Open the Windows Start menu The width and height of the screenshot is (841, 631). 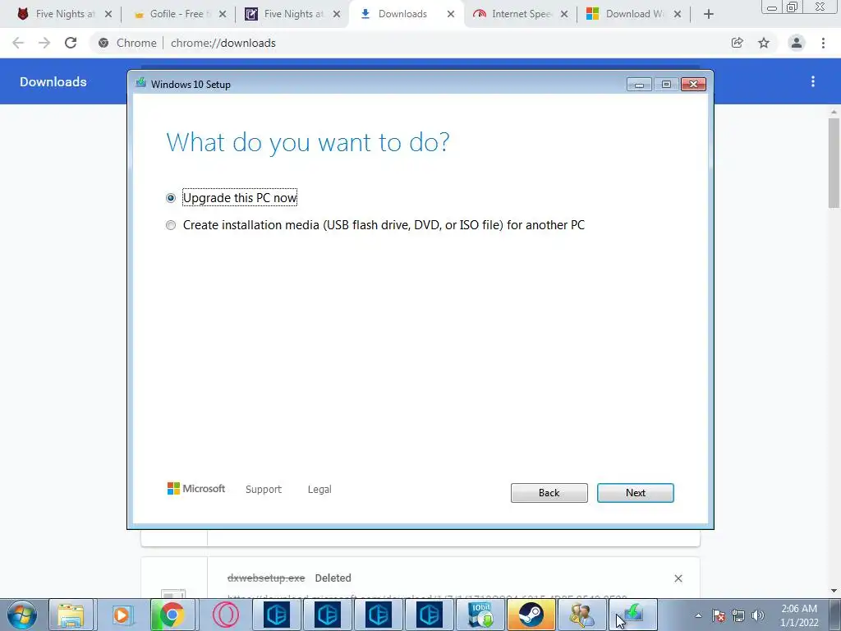[22, 615]
